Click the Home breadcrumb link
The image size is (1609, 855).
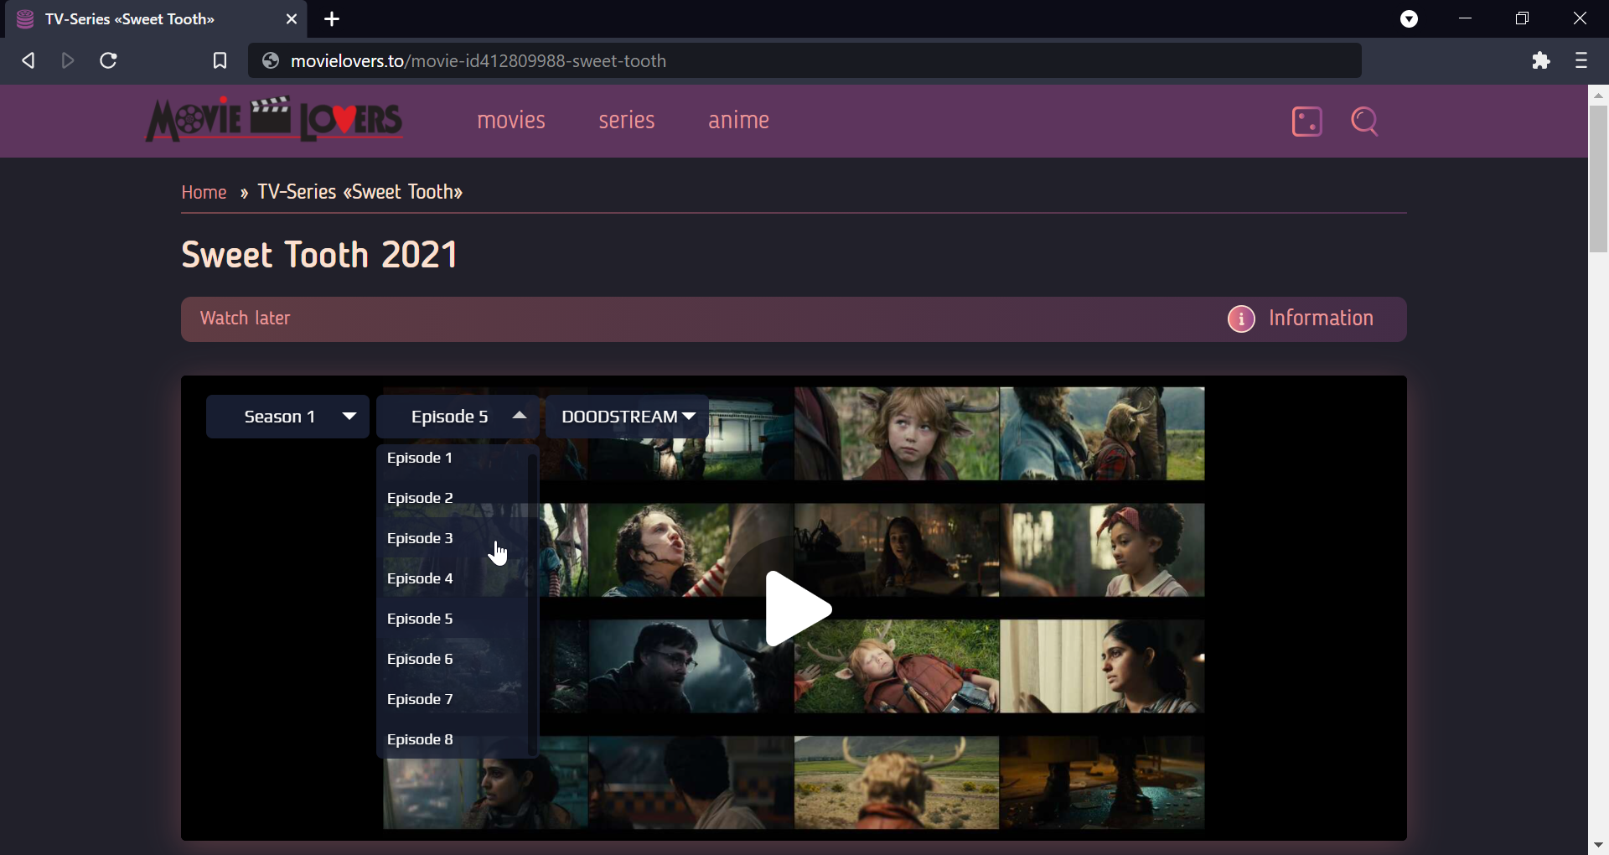[x=204, y=193]
